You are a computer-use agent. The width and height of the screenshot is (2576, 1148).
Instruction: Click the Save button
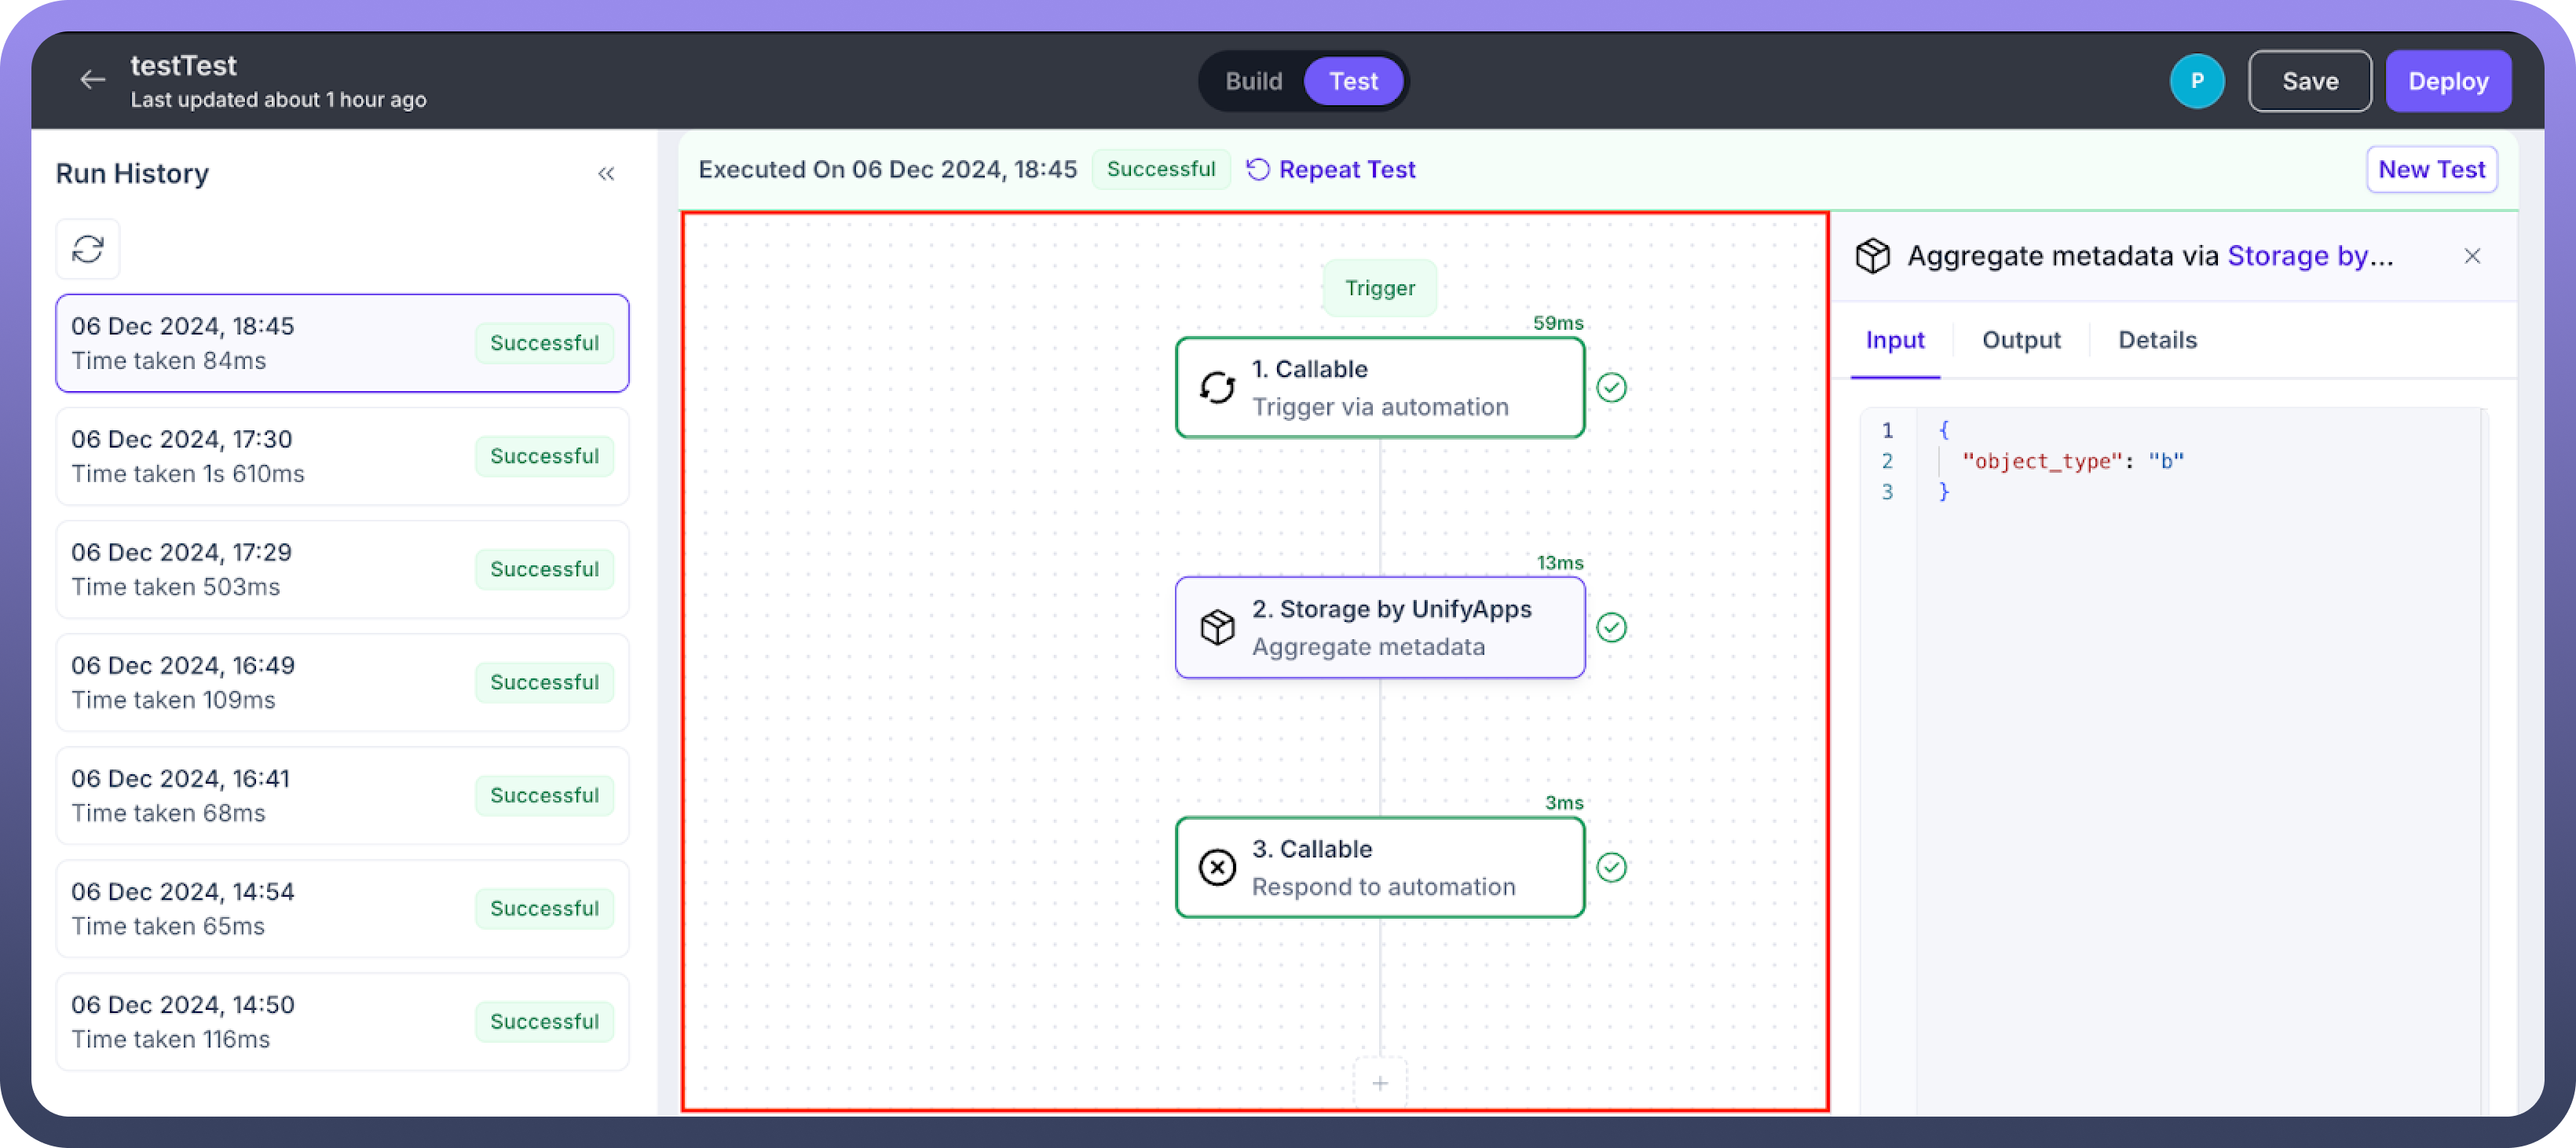(2309, 81)
